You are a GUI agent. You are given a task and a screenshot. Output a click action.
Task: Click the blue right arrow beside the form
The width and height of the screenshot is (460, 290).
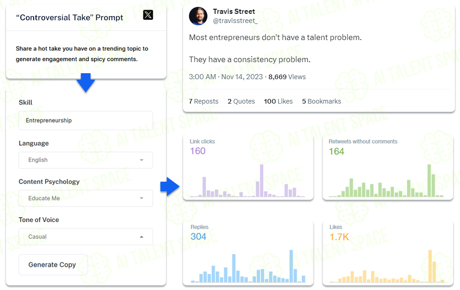click(x=170, y=186)
